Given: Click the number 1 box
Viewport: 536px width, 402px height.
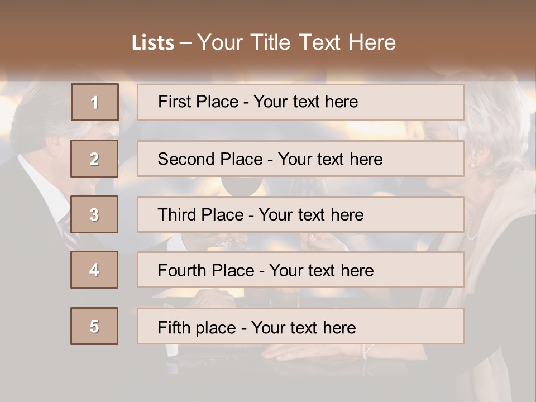Looking at the screenshot, I should tap(95, 102).
